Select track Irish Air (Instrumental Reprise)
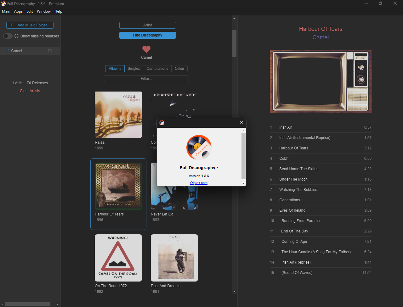This screenshot has width=403, height=307. pos(321,138)
